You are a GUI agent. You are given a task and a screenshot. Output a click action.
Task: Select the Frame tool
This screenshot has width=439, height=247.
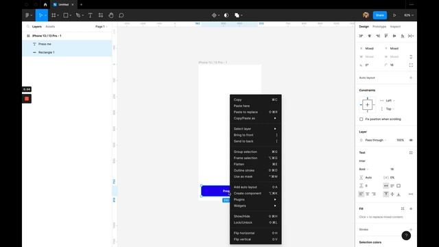54,15
